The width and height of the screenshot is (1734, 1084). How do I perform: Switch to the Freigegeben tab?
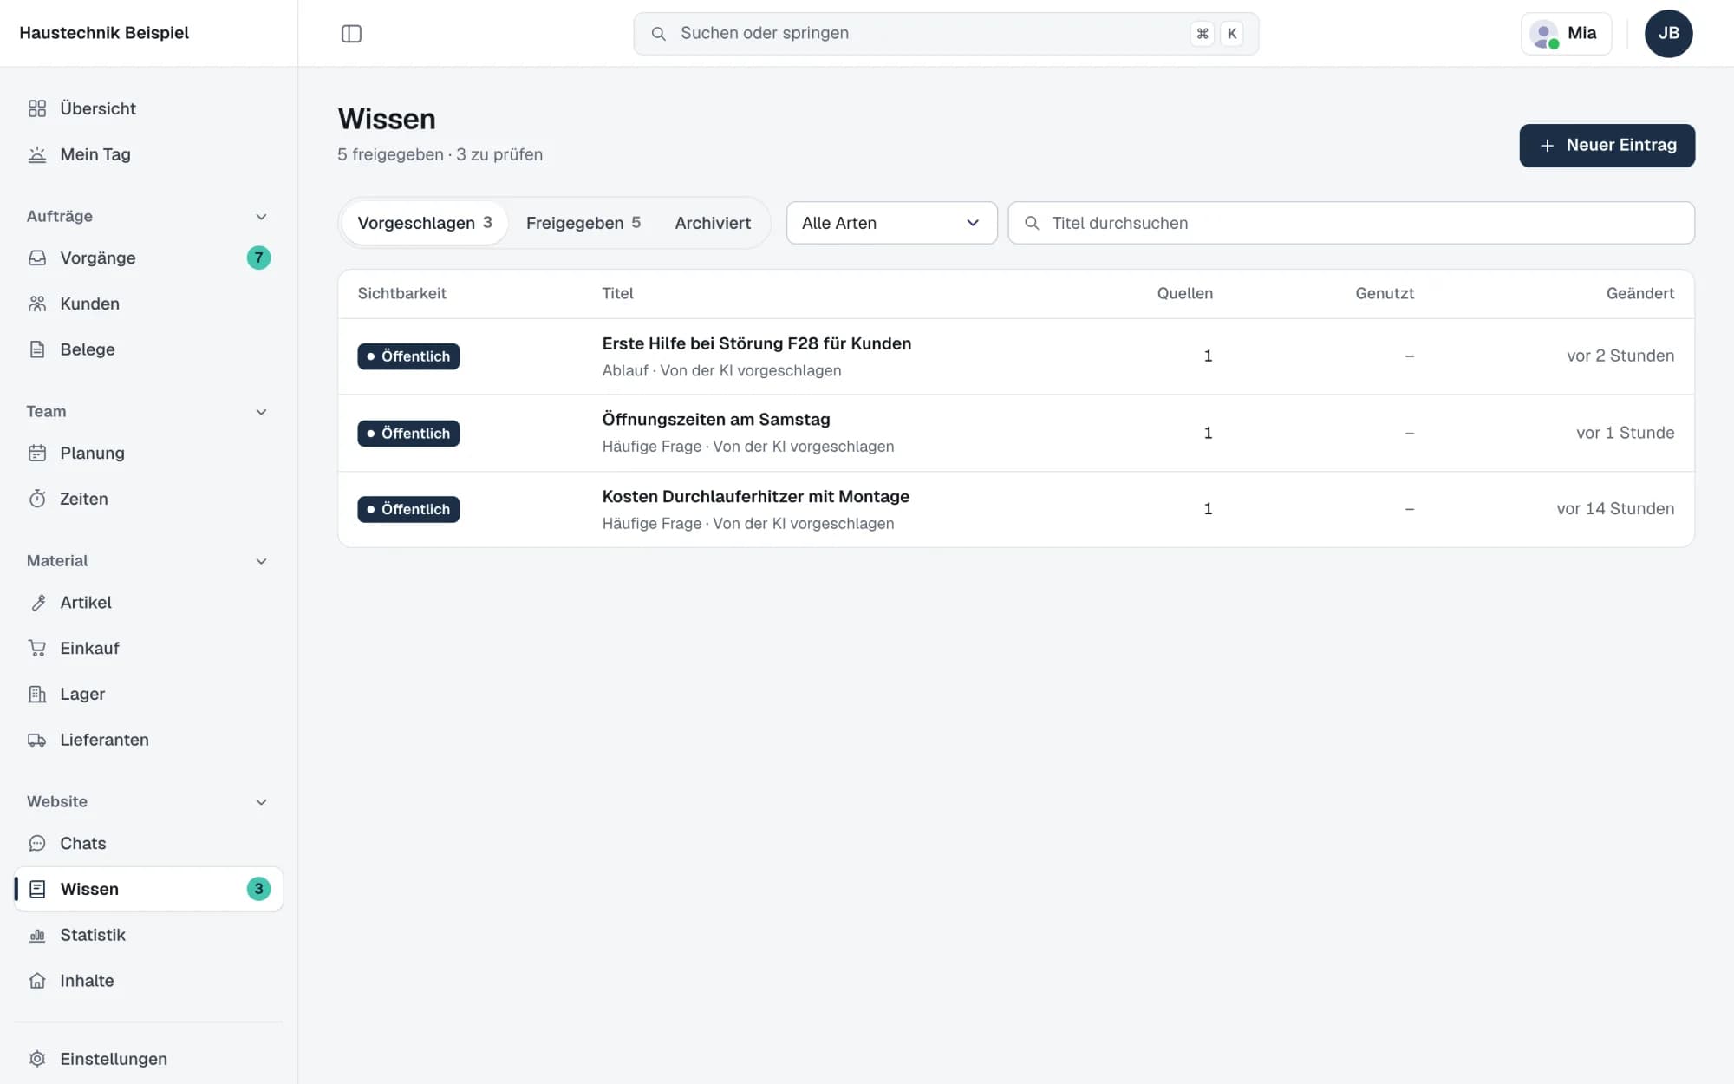pos(583,223)
